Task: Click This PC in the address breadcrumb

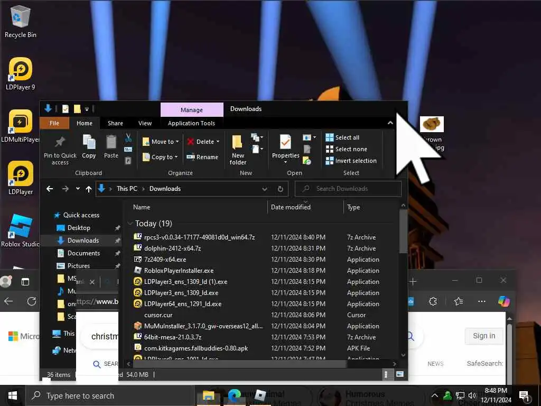Action: (127, 189)
